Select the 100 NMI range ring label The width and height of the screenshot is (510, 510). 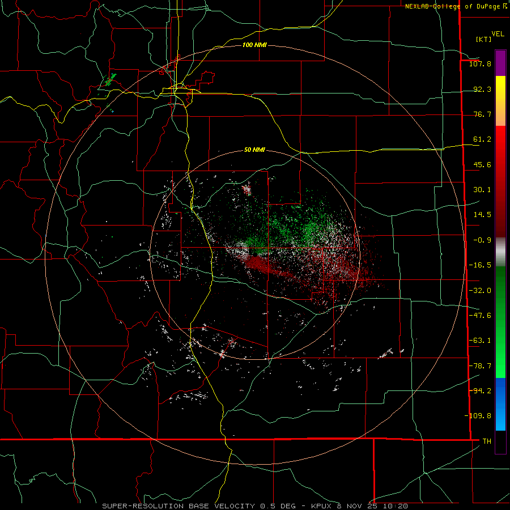coord(254,45)
